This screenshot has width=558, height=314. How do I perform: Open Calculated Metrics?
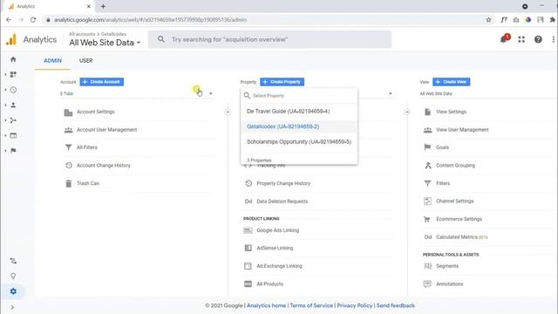(x=457, y=237)
